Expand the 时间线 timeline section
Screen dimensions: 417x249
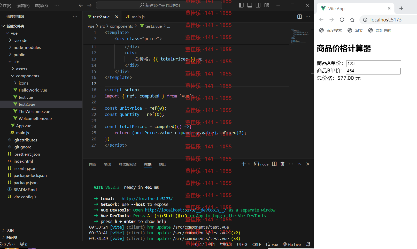tap(41, 238)
